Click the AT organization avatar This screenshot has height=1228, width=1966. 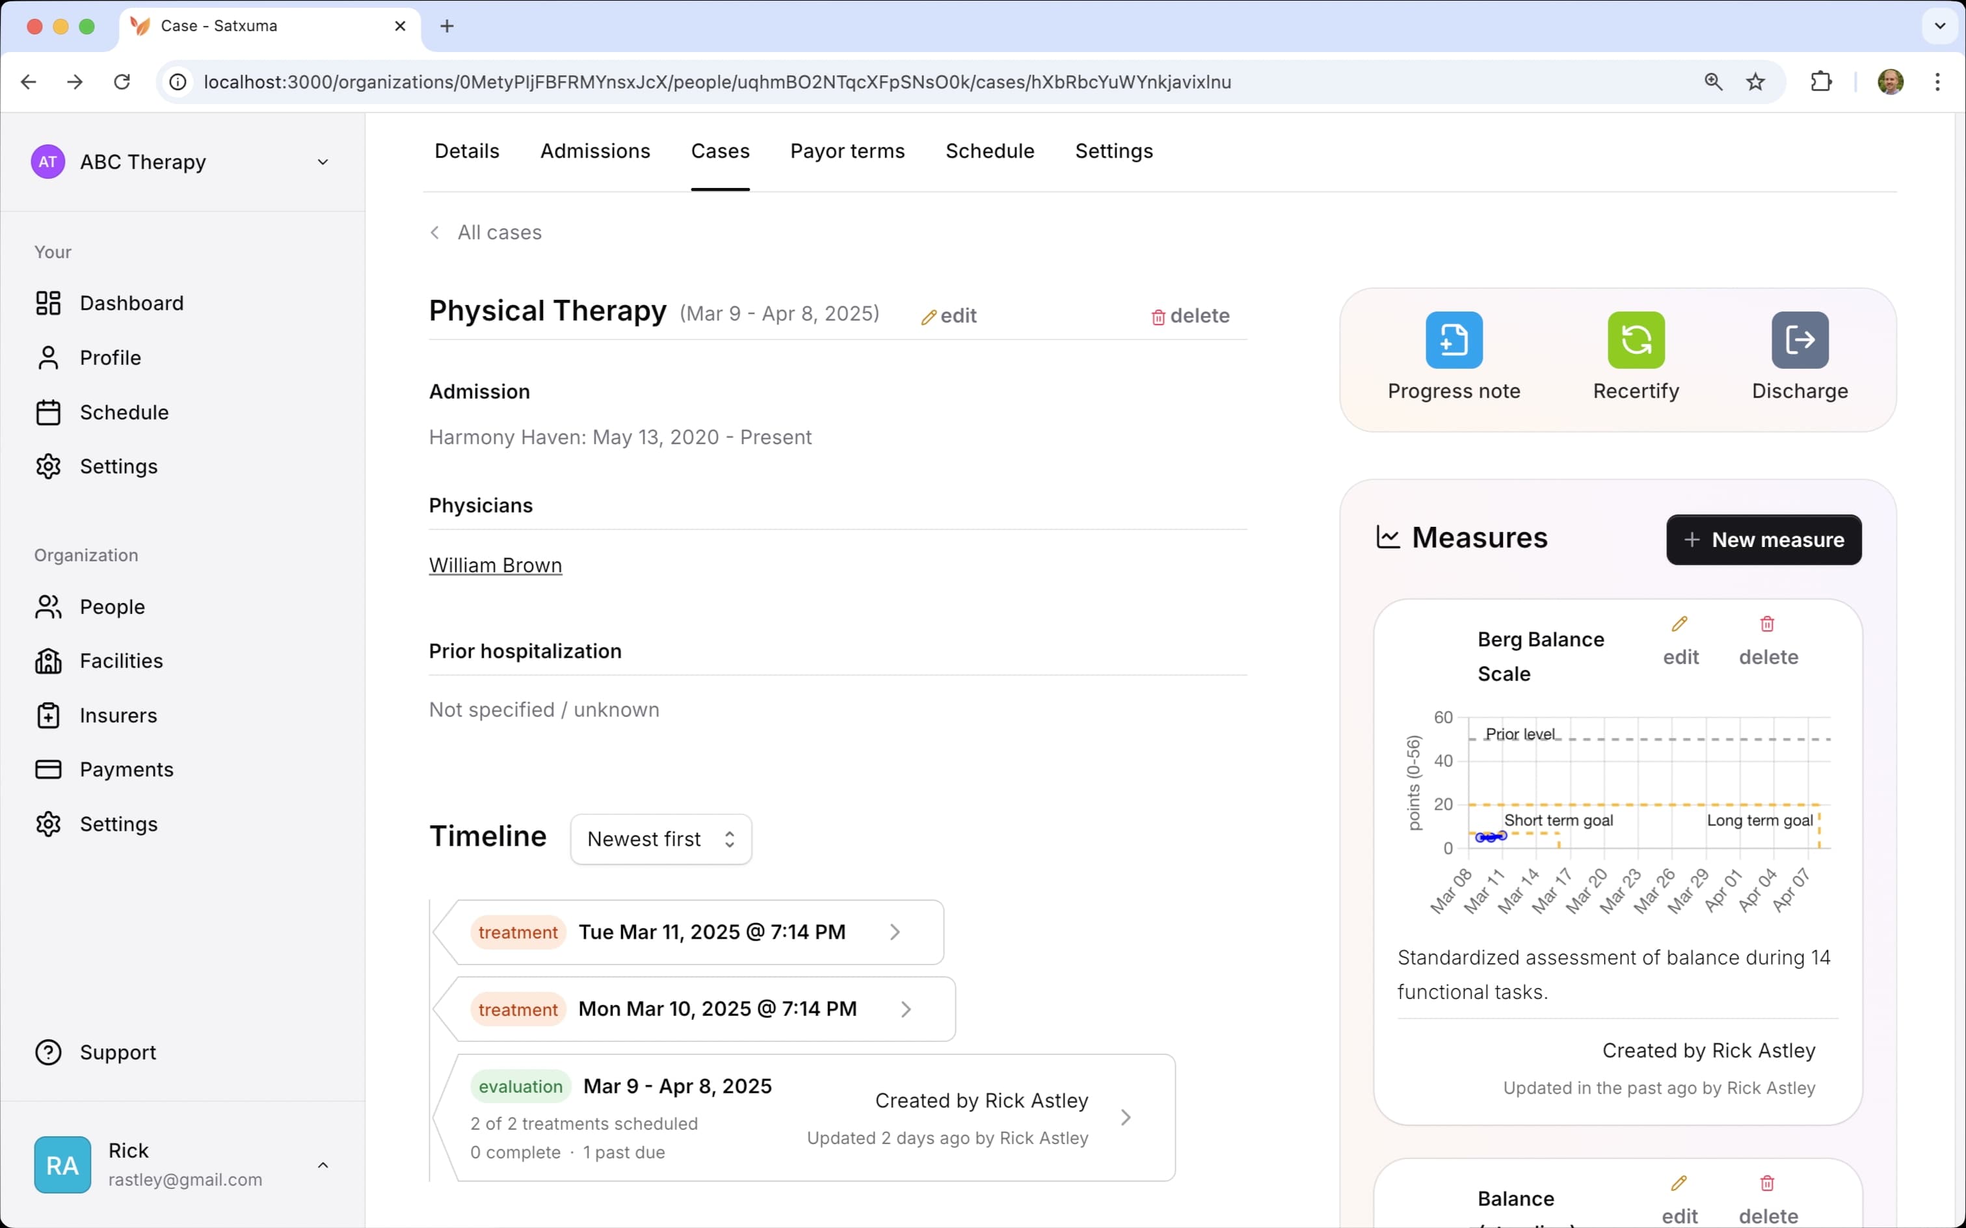[x=48, y=163]
